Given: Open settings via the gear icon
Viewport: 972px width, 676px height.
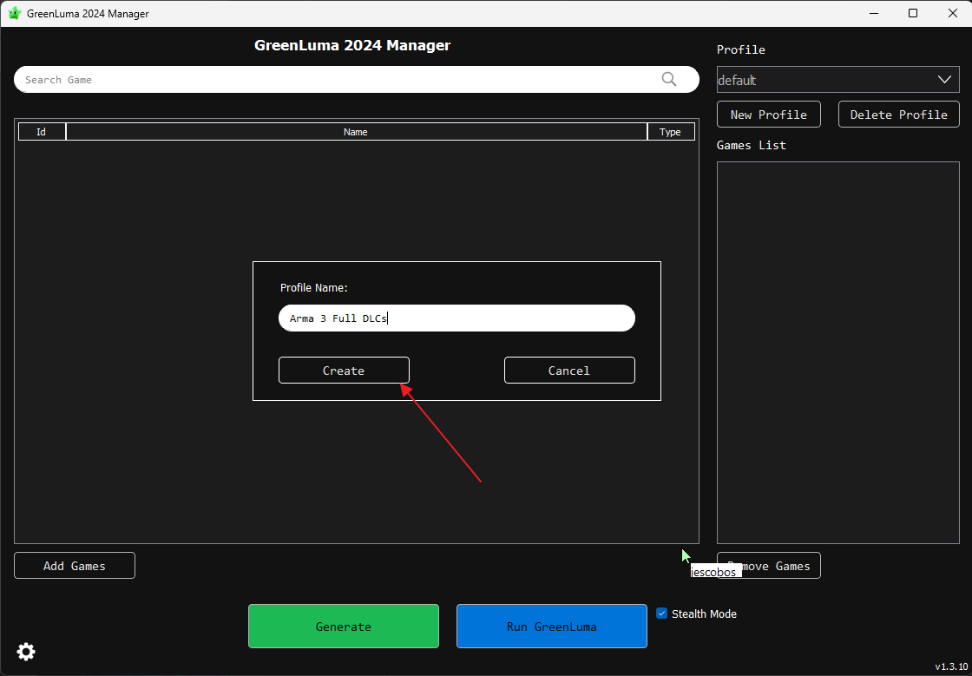Looking at the screenshot, I should pos(26,652).
